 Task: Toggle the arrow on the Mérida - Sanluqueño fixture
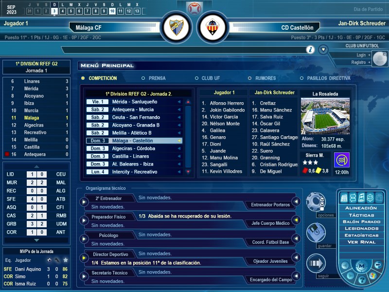tap(179, 102)
